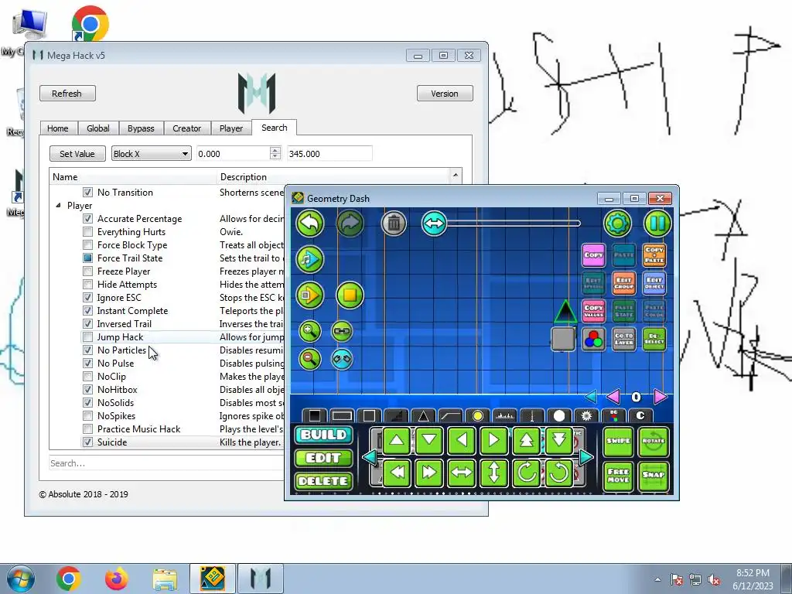
Task: Enable the NoClip checkbox
Action: click(x=88, y=377)
